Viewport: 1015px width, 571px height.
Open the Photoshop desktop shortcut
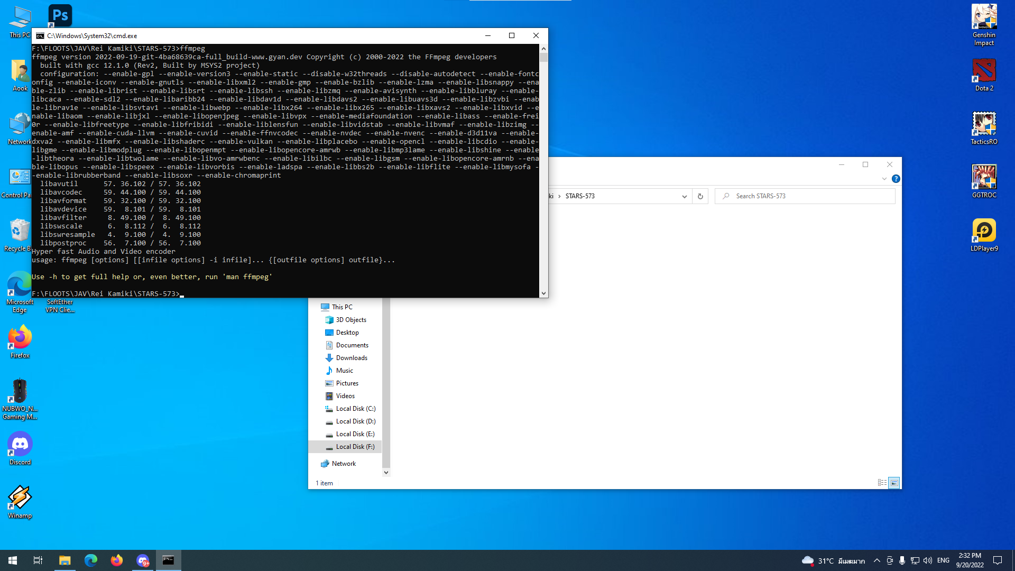pos(60,16)
